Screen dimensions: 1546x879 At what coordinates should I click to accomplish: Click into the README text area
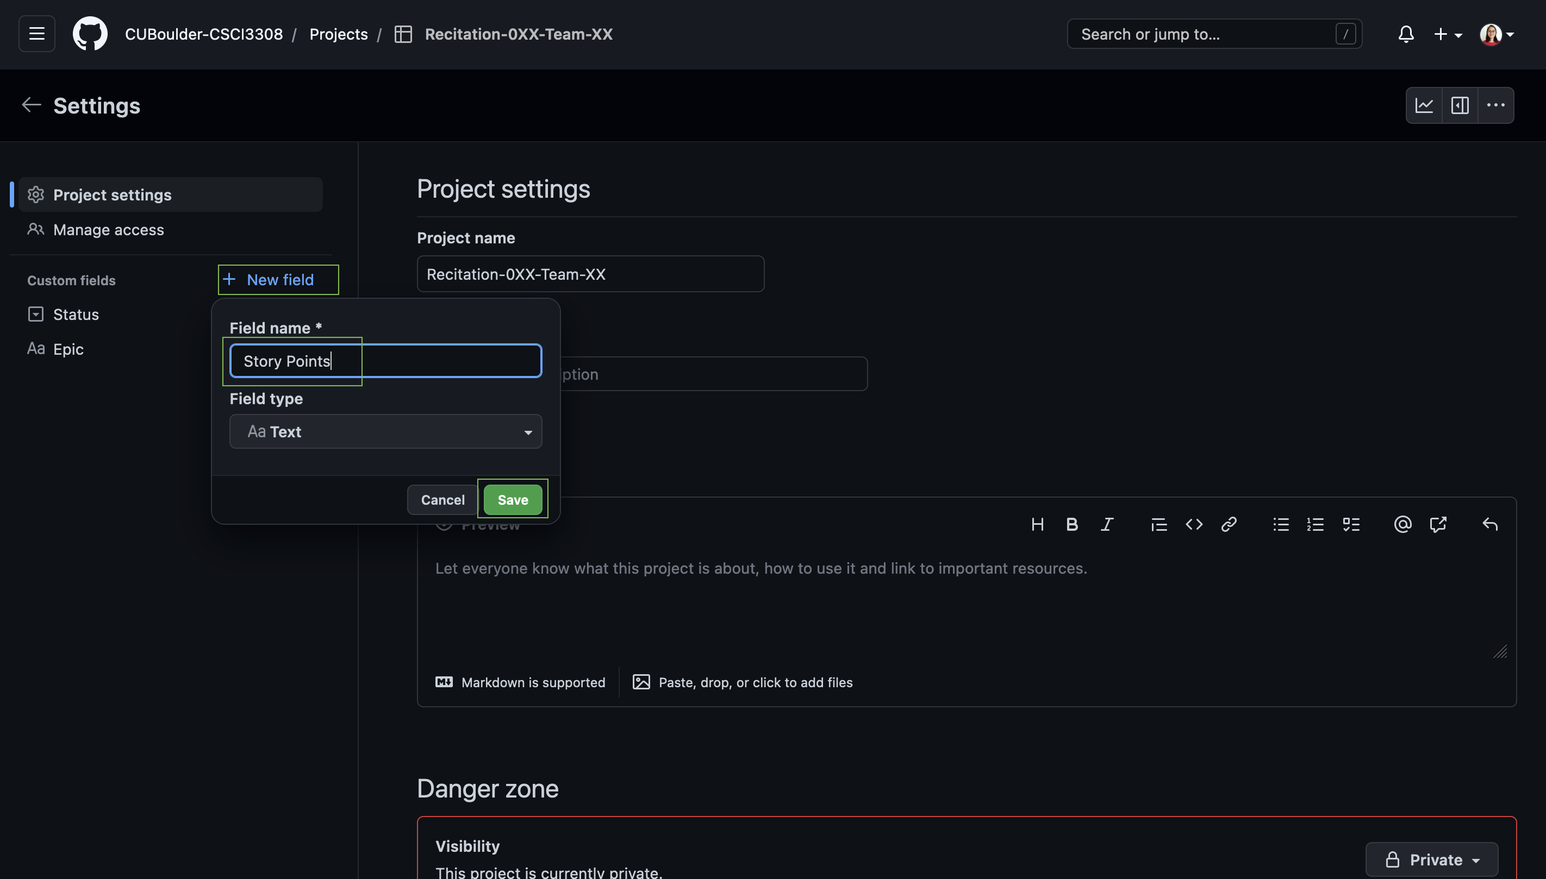point(967,604)
